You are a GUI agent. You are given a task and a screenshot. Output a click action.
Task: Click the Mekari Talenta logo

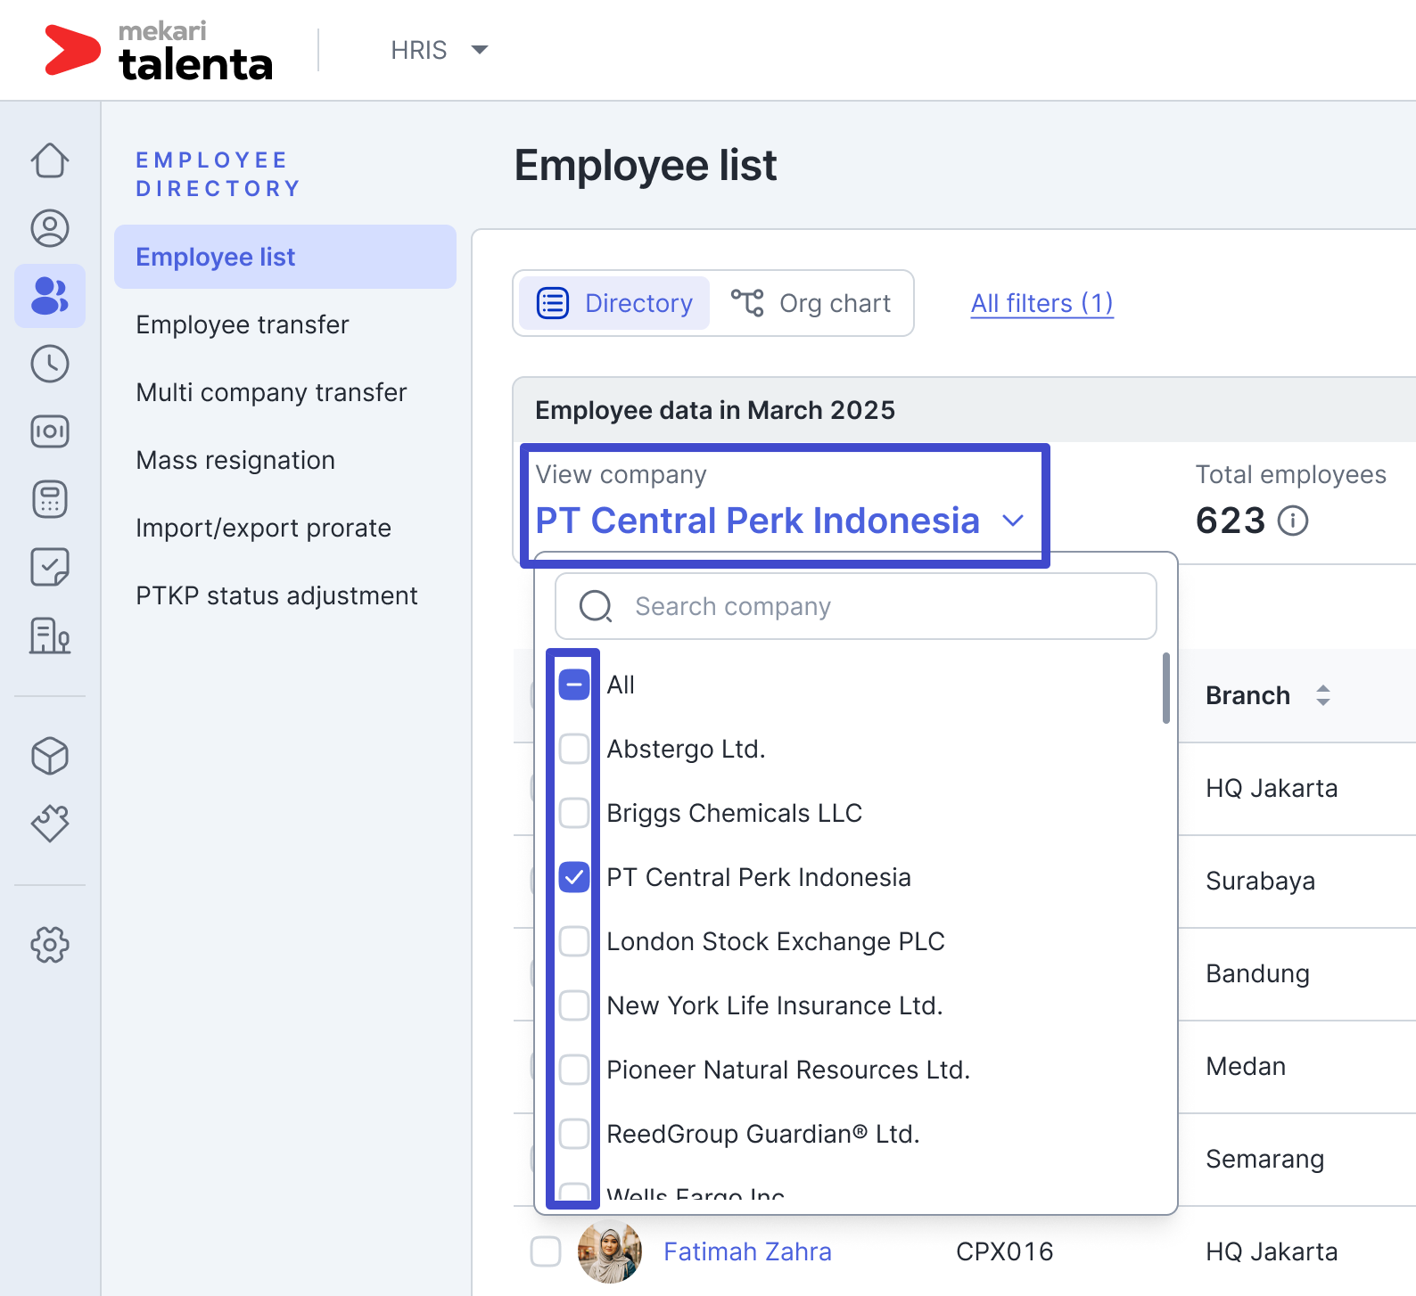pyautogui.click(x=159, y=51)
